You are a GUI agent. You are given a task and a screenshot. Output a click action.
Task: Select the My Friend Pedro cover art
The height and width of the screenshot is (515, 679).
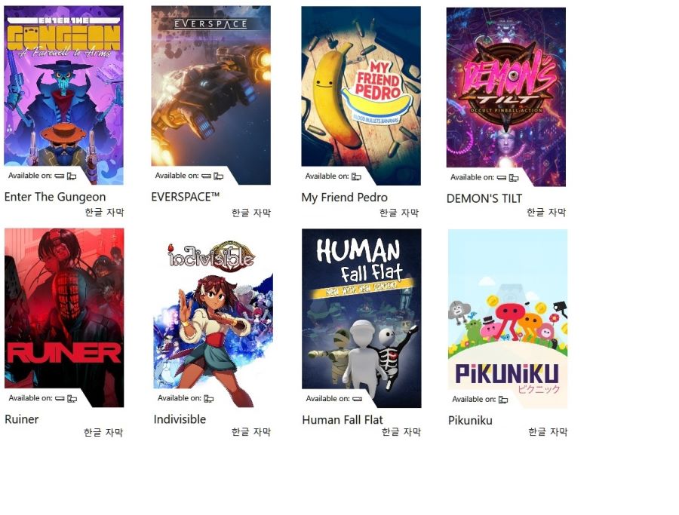[x=361, y=96]
